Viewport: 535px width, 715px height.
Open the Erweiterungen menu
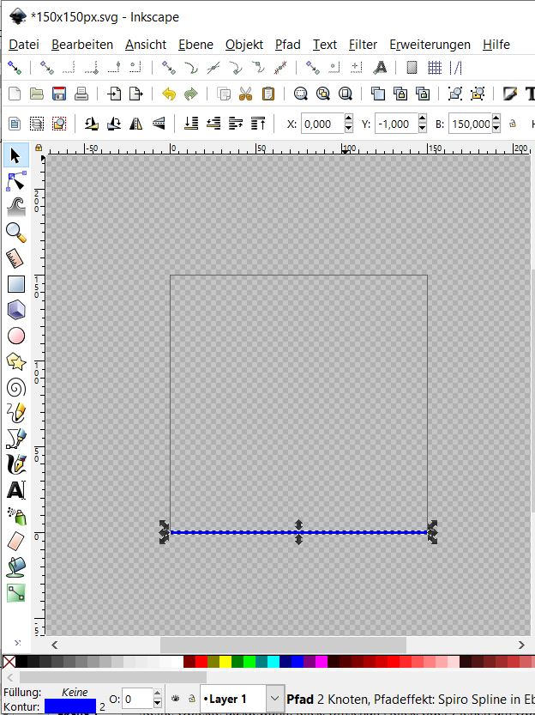coord(430,45)
